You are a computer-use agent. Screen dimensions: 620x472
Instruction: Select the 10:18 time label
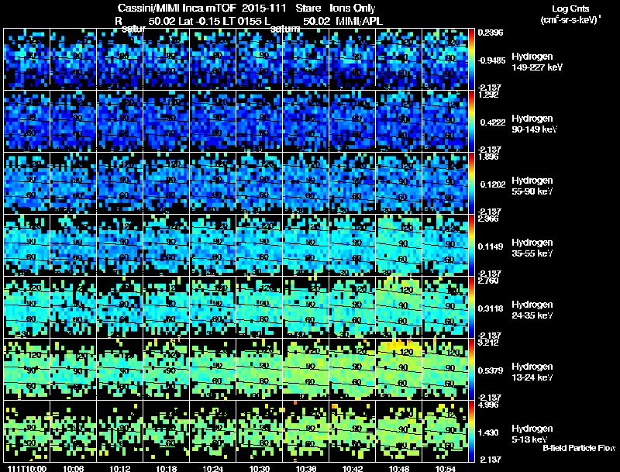coord(167,468)
